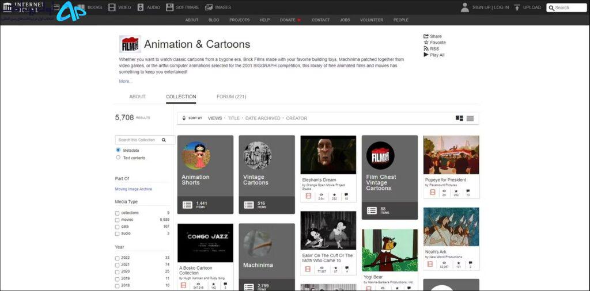Click Animation Shorts items list icon
The height and width of the screenshot is (291, 590).
pos(187,205)
